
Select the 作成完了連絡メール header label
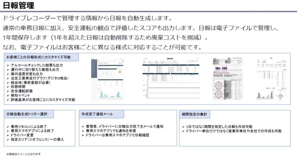(97, 114)
